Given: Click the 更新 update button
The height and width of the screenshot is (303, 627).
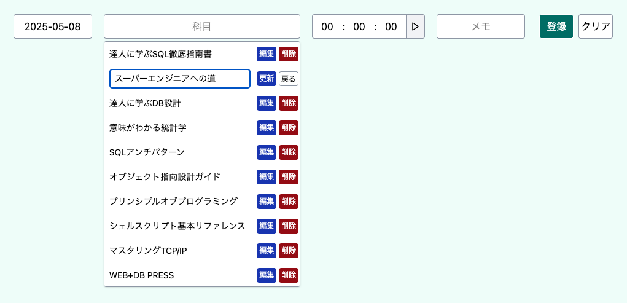Looking at the screenshot, I should tap(267, 79).
